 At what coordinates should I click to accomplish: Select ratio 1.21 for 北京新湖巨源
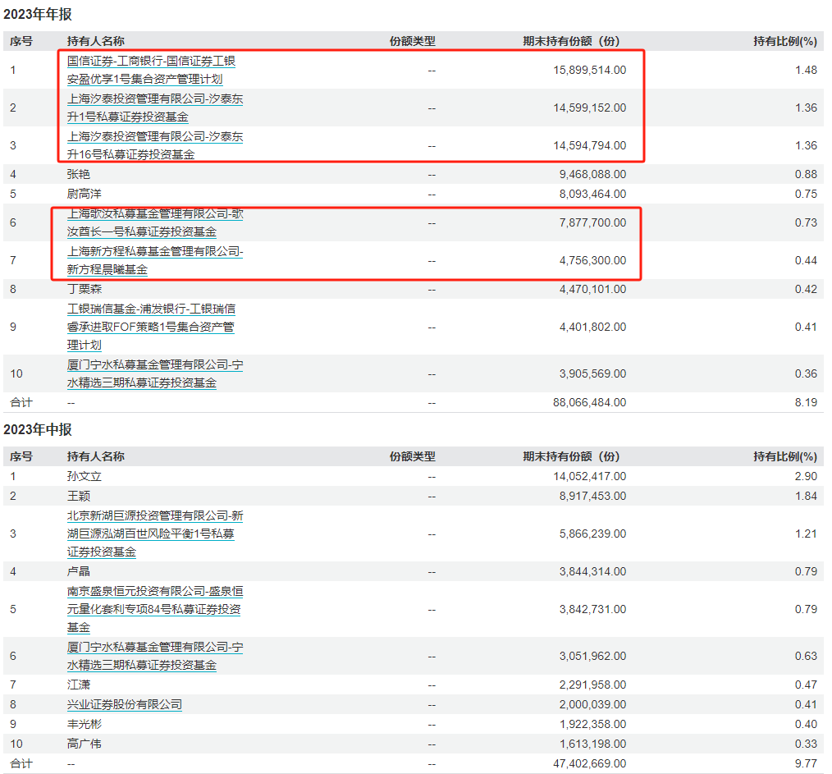point(806,534)
